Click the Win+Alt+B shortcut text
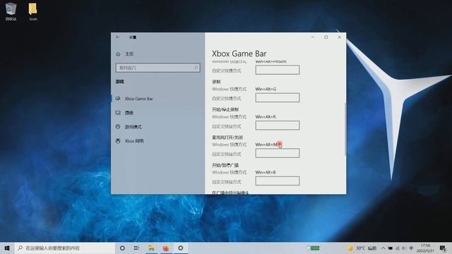452x254 pixels. point(266,172)
